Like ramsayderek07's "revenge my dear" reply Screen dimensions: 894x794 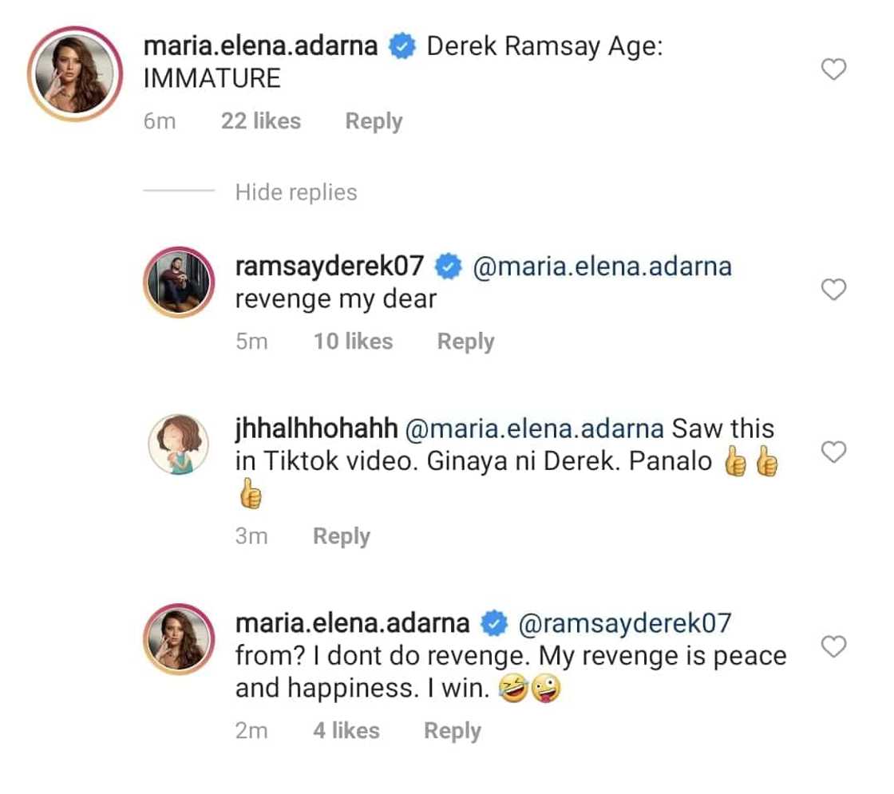(x=833, y=290)
